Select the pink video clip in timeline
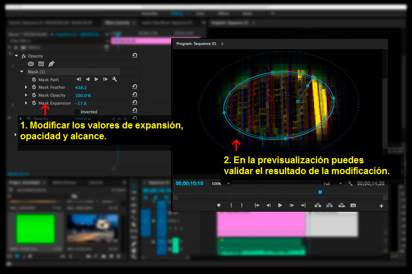 tap(262, 224)
